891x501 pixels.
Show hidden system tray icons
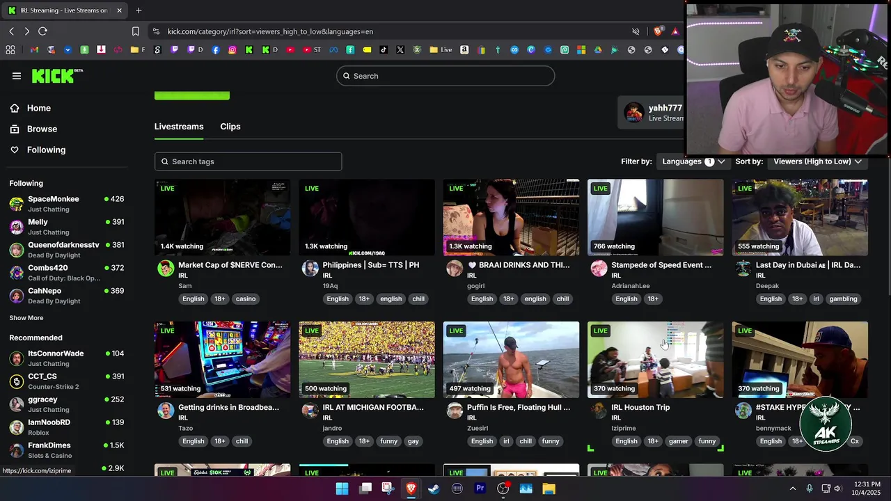(x=792, y=488)
